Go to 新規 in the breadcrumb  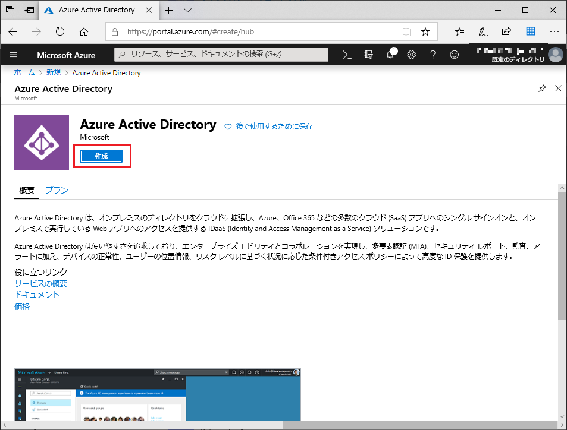pyautogui.click(x=54, y=72)
